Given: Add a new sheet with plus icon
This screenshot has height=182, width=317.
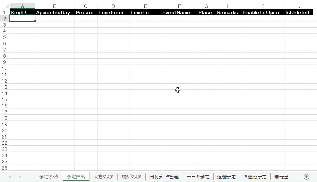Looking at the screenshot, I should click(307, 177).
